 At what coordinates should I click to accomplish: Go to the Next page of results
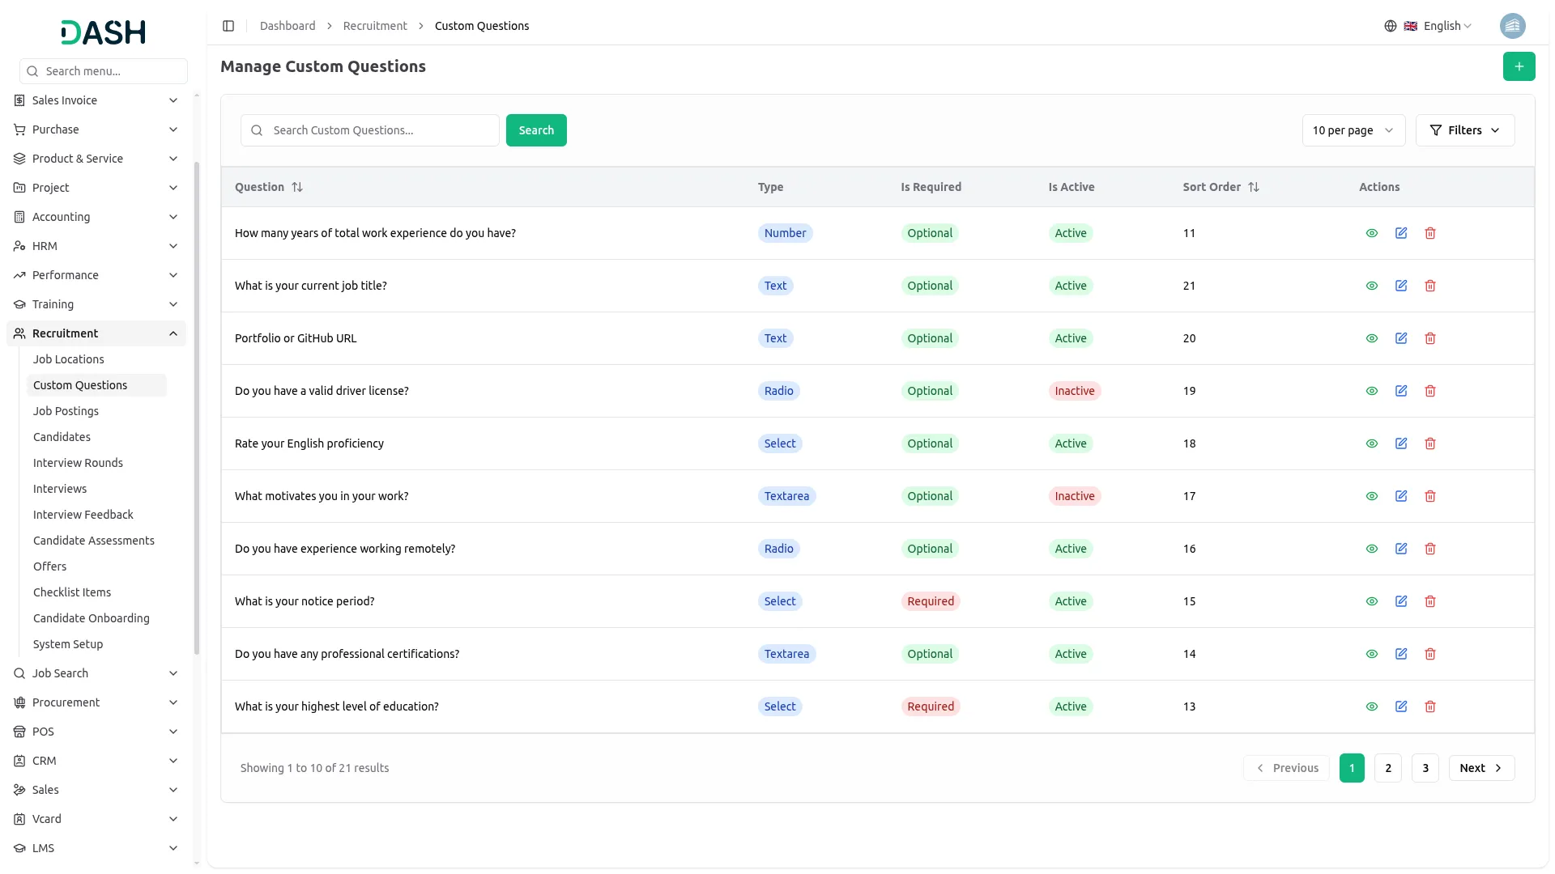pos(1480,768)
